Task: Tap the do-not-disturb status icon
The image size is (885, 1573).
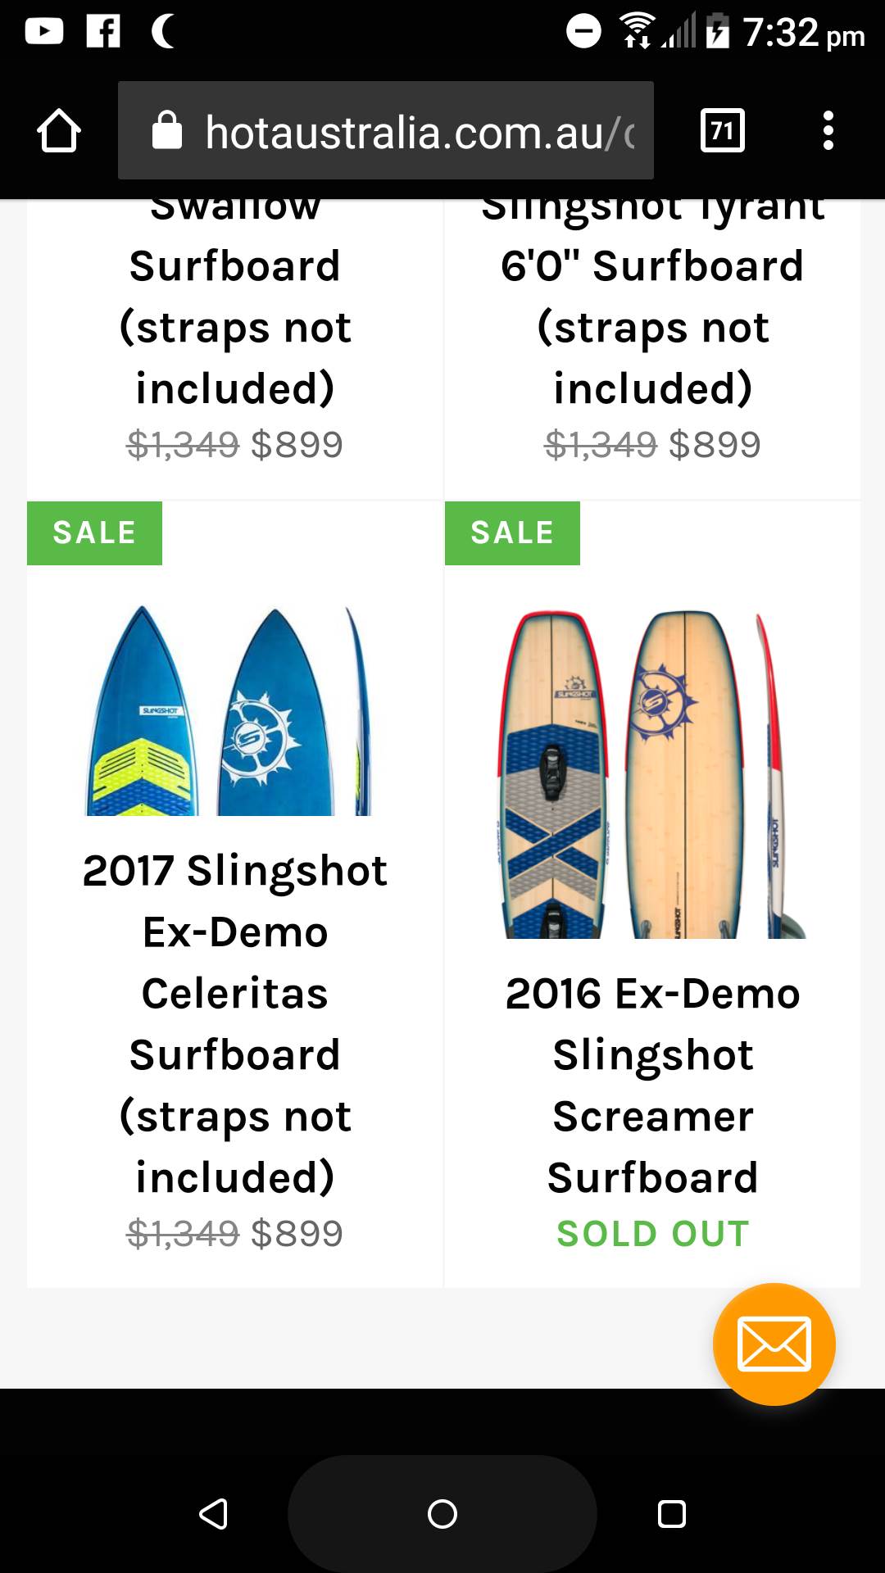Action: (x=583, y=31)
